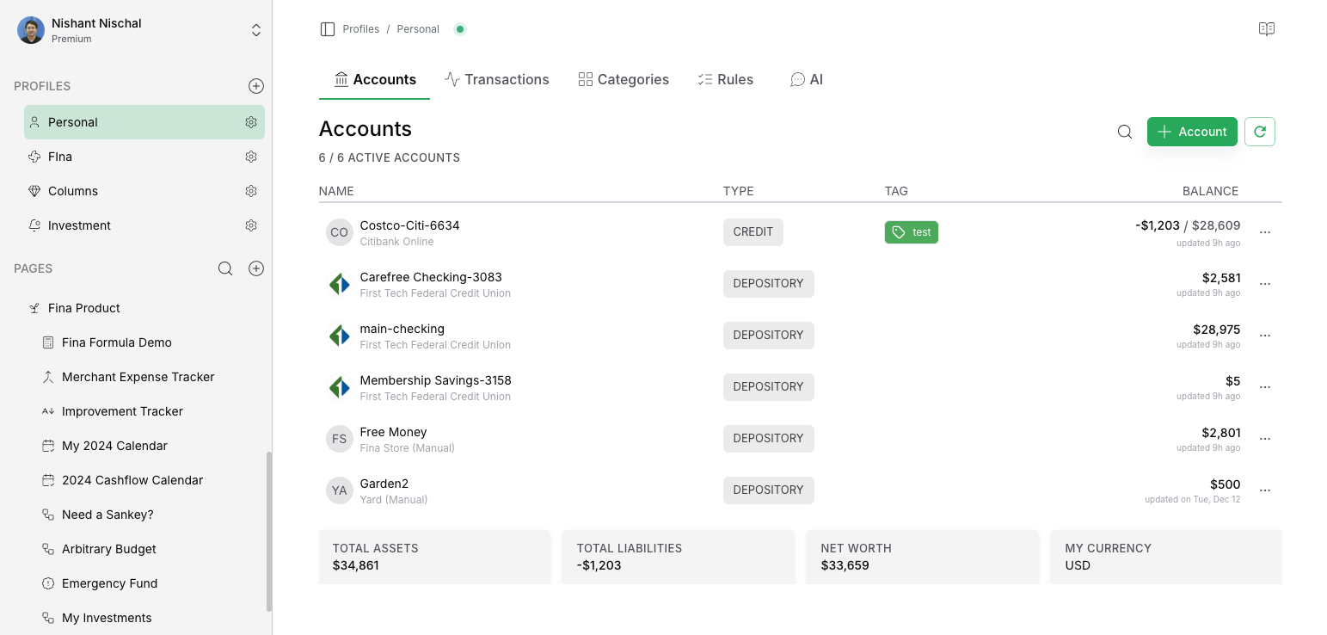Click the Membership Savings-3158 account name
1327x635 pixels.
pos(435,380)
